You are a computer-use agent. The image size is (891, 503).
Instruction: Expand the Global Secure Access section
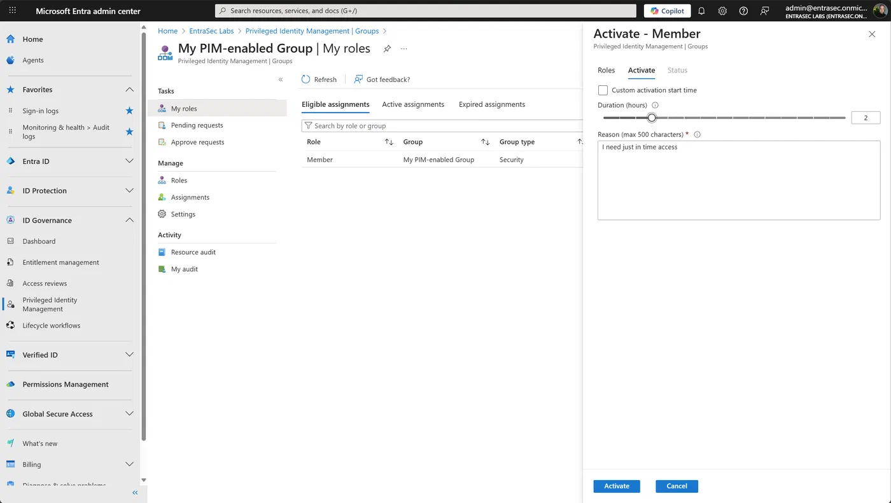tap(129, 414)
